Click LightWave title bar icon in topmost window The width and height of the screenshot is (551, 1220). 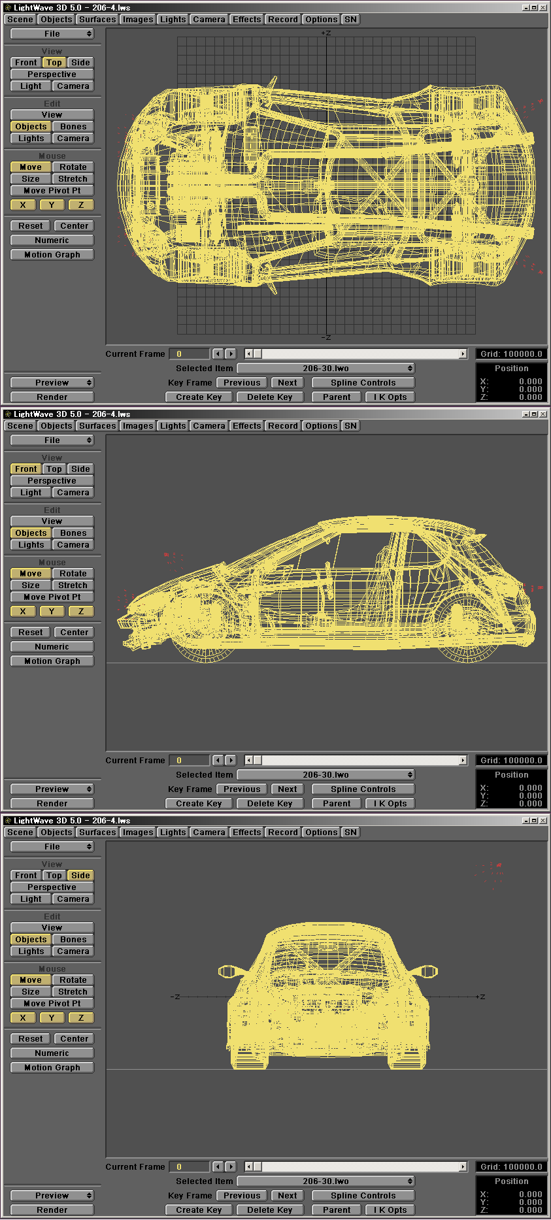coord(8,8)
